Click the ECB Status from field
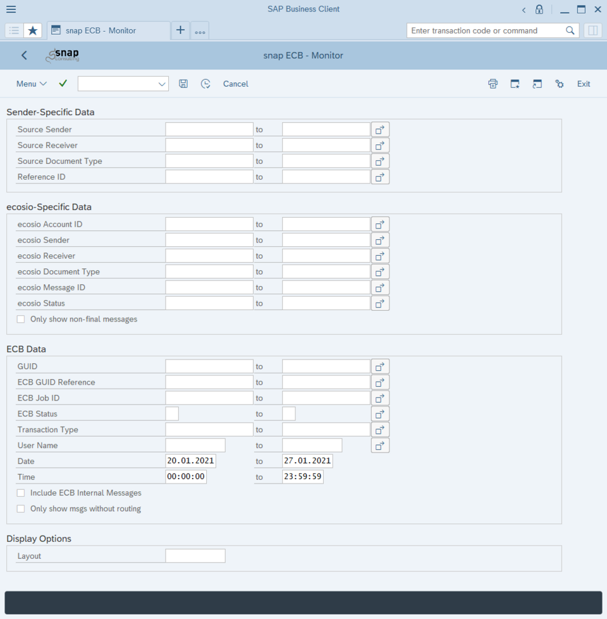Viewport: 607px width, 619px height. point(172,414)
